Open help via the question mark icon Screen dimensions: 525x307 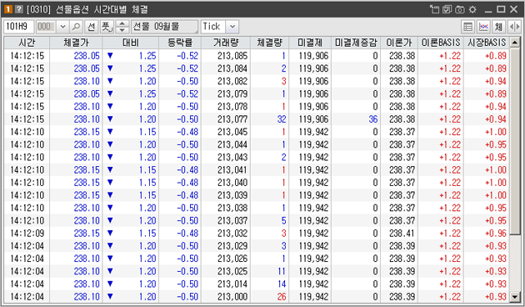pyautogui.click(x=19, y=9)
